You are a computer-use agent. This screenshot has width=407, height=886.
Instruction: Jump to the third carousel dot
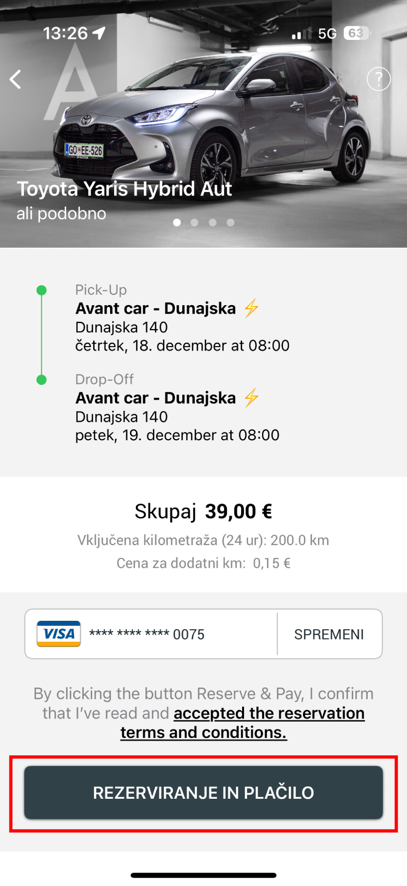point(213,222)
